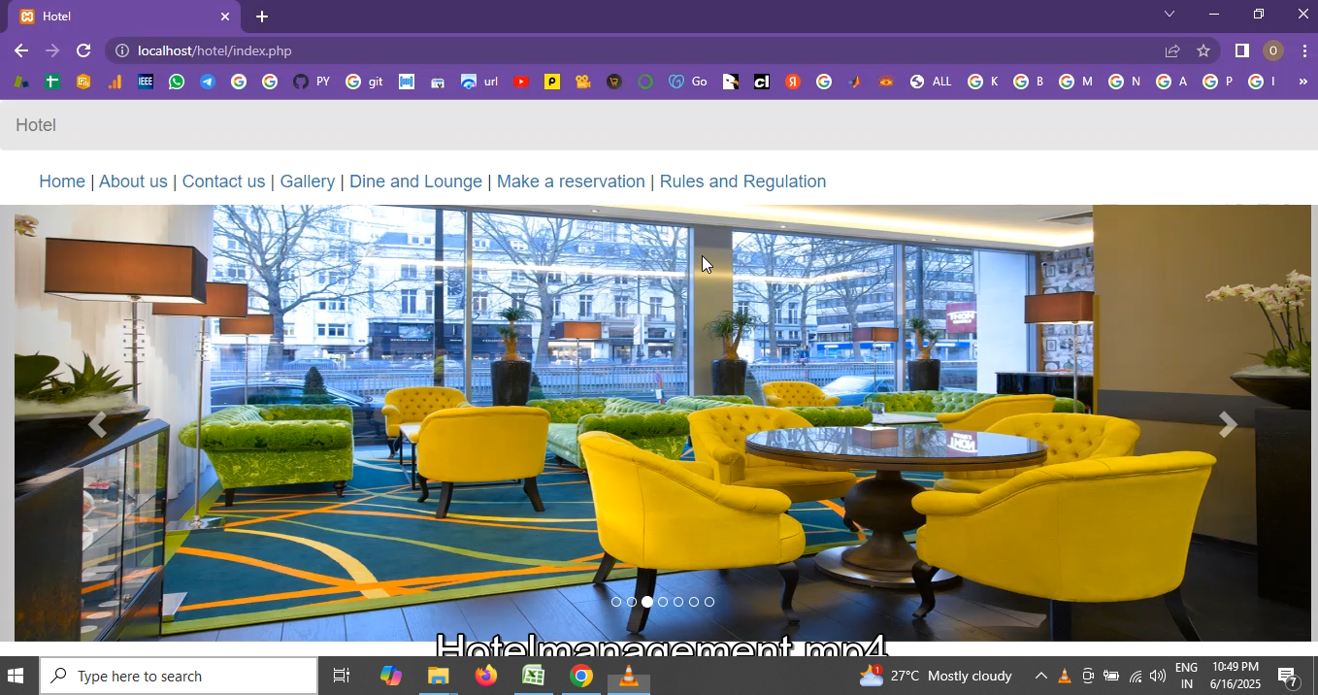The height and width of the screenshot is (695, 1318).
Task: Open the About us page
Action: (133, 182)
